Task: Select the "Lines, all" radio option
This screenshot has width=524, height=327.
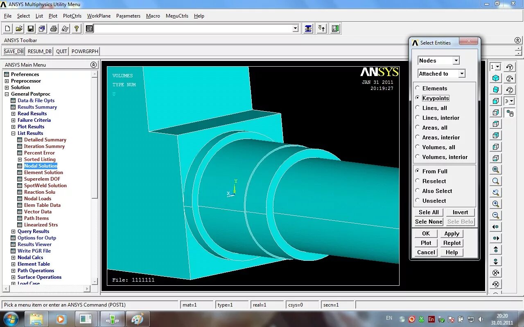Action: pos(418,108)
